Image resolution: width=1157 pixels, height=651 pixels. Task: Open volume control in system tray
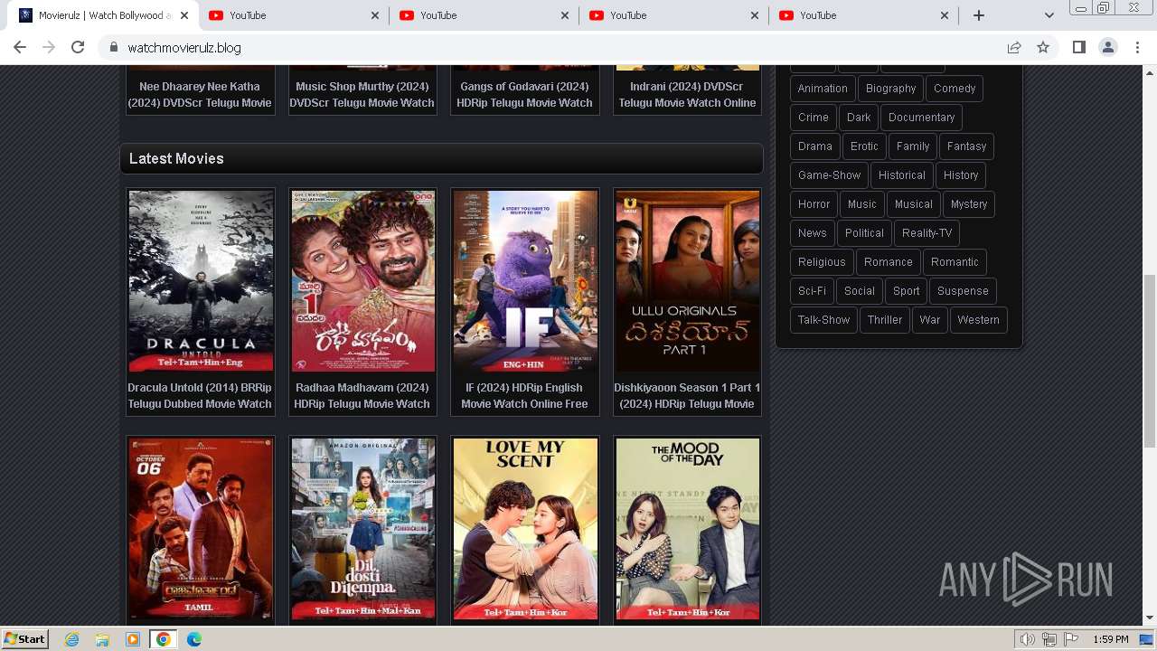click(x=1028, y=639)
